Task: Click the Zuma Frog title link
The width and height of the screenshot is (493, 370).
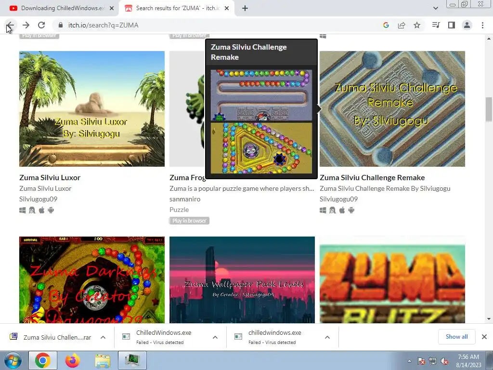Action: point(187,177)
